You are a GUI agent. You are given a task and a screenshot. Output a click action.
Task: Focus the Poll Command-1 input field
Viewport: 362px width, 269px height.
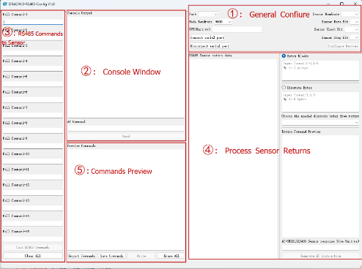33,22
